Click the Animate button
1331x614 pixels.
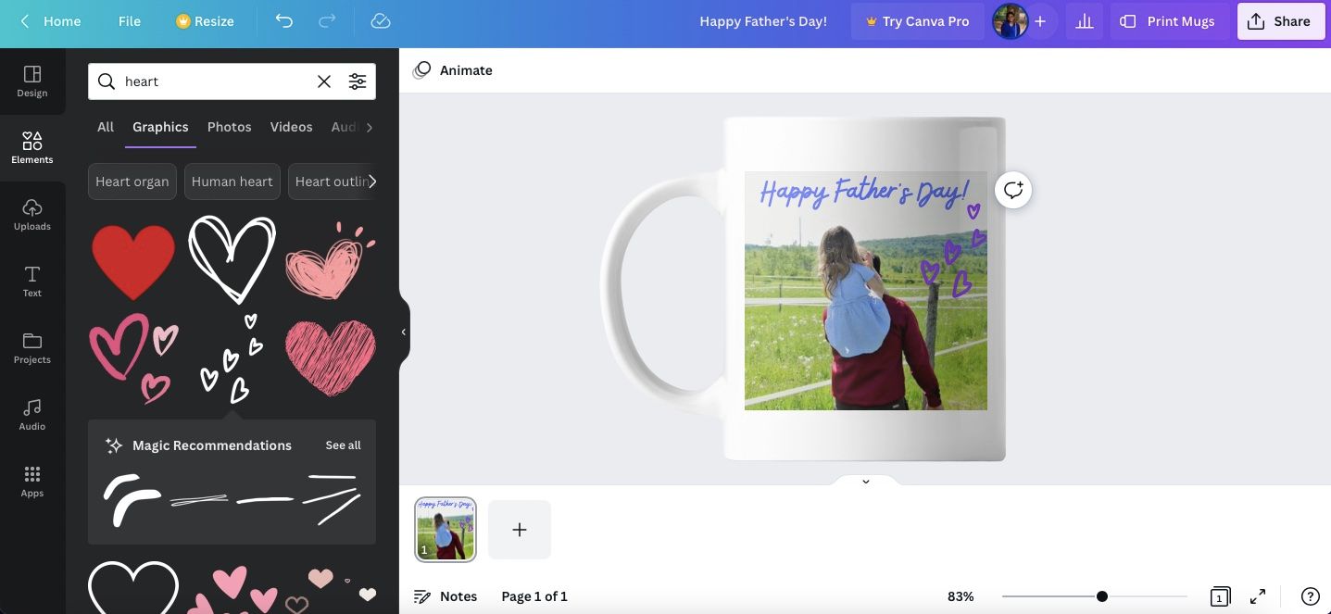[453, 70]
